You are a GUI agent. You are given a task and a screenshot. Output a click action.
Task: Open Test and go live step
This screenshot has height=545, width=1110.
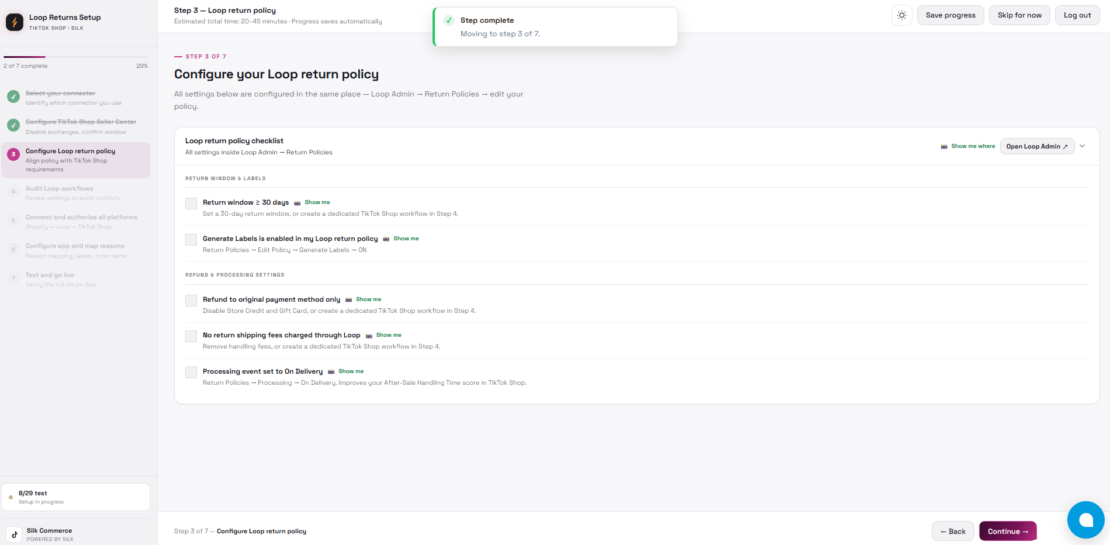point(75,280)
